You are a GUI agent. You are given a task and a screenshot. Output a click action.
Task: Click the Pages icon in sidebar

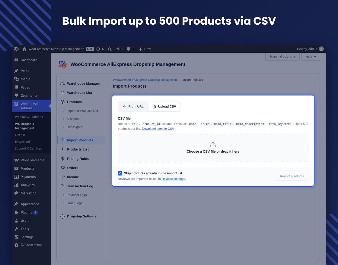16,87
